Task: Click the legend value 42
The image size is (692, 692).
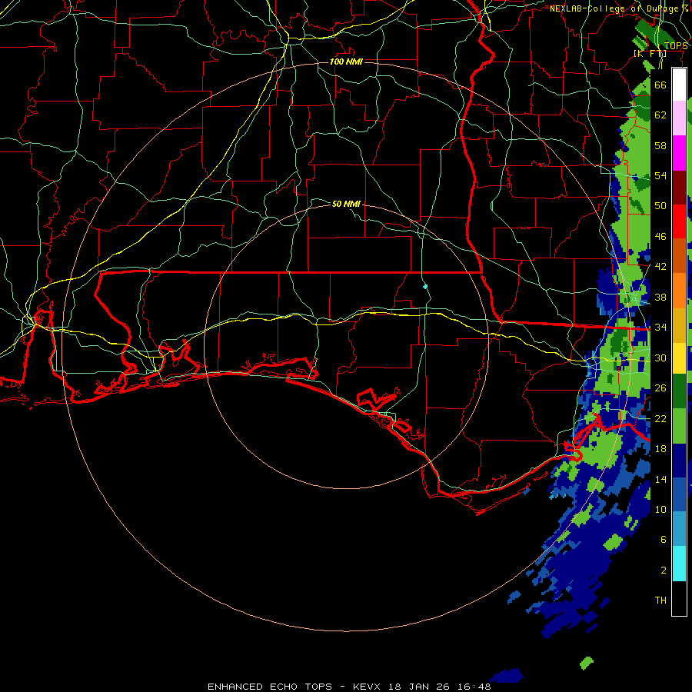Action: click(x=660, y=267)
